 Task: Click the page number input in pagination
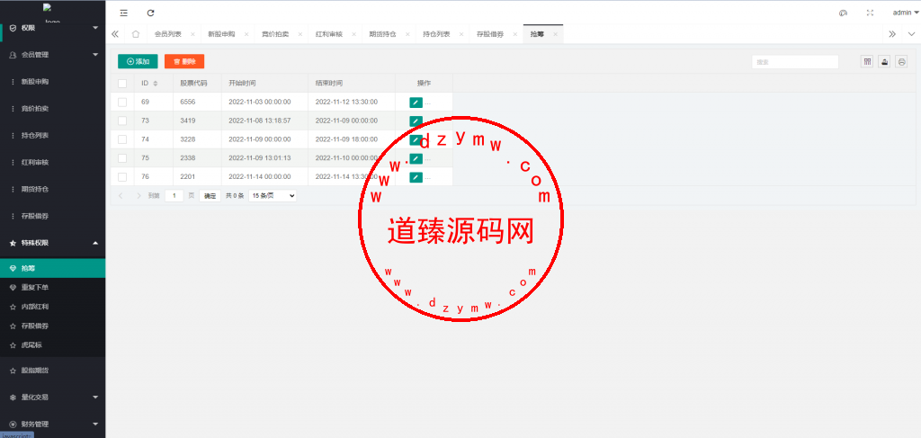point(174,195)
